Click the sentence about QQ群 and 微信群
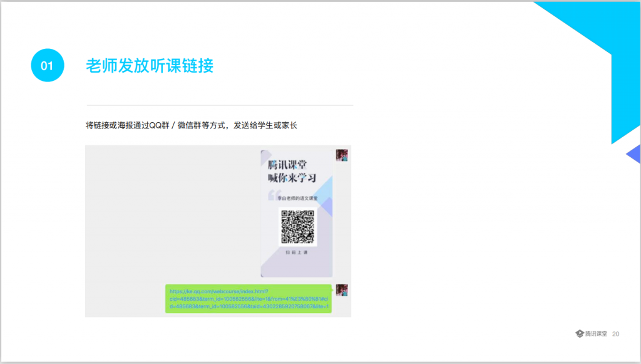 [192, 125]
